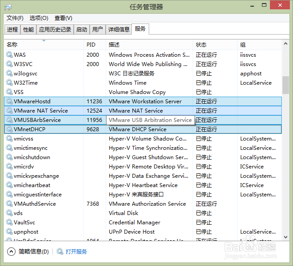This screenshot has width=293, height=266.
Task: Switch to the 应用历史记录 tab
Action: [x=55, y=30]
